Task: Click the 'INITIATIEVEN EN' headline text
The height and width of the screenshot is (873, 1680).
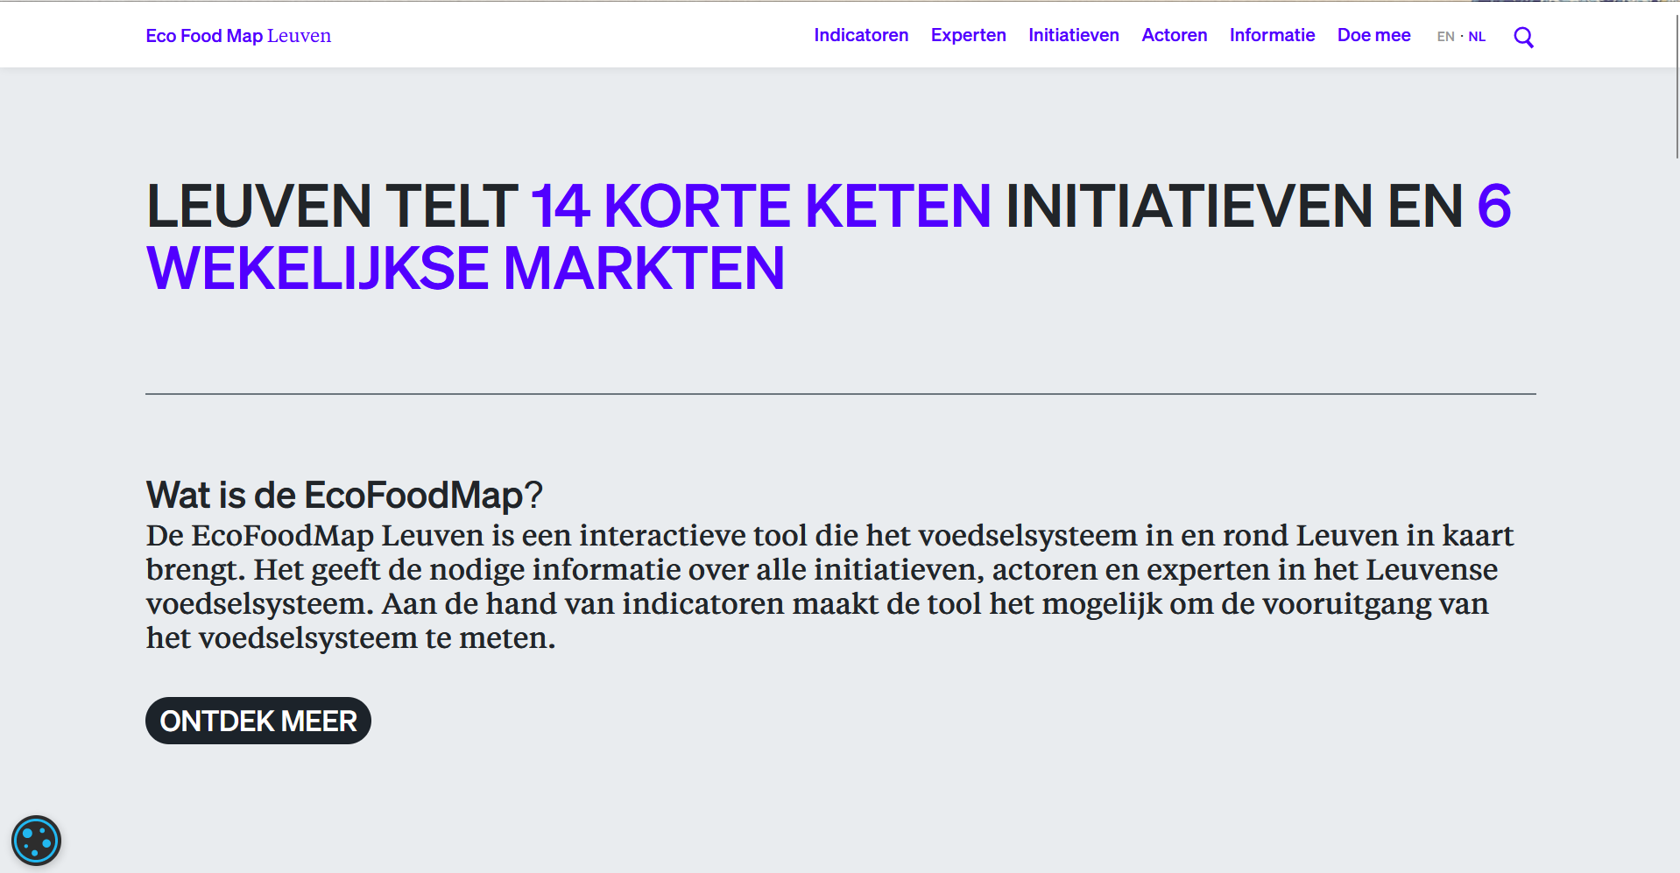Action: click(x=1233, y=207)
